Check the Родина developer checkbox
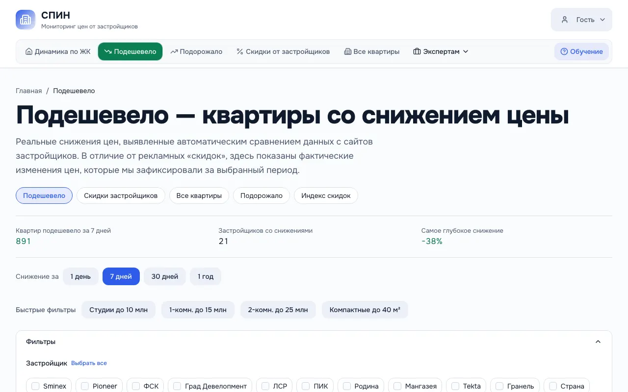 347,386
